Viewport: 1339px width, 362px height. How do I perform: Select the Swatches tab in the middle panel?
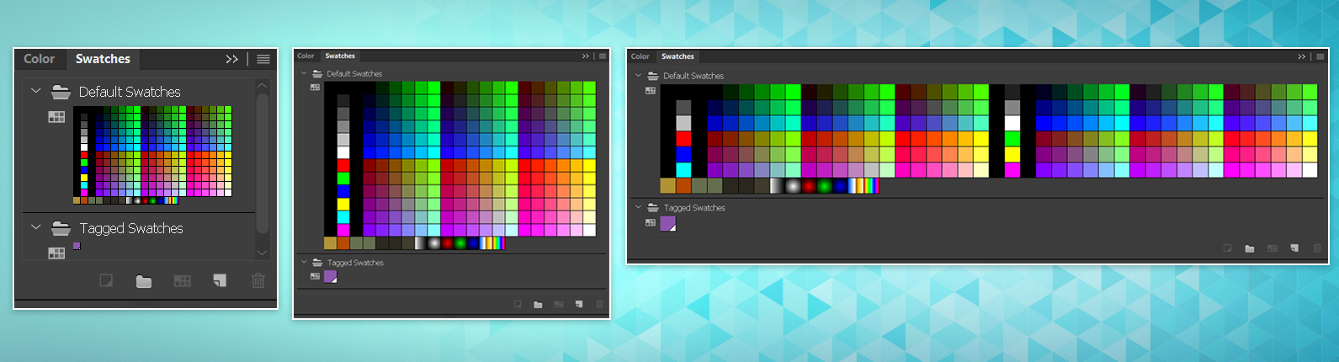pyautogui.click(x=340, y=56)
